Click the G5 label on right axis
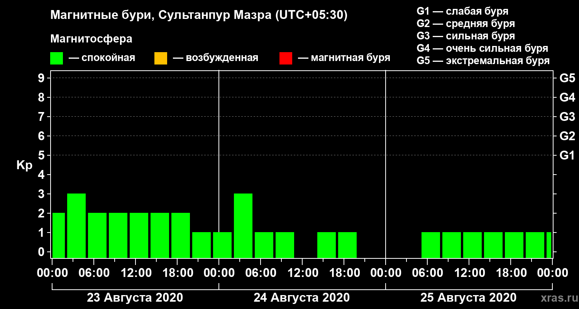This screenshot has width=579, height=309. [x=567, y=78]
